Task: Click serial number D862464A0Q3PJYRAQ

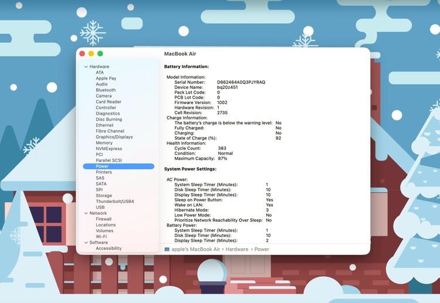Action: point(241,82)
